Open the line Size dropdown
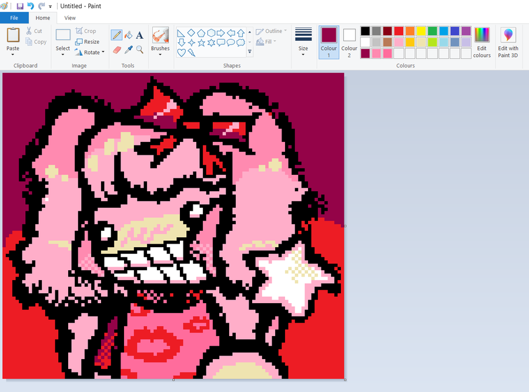Viewport: 529px width, 392px height. tap(303, 42)
